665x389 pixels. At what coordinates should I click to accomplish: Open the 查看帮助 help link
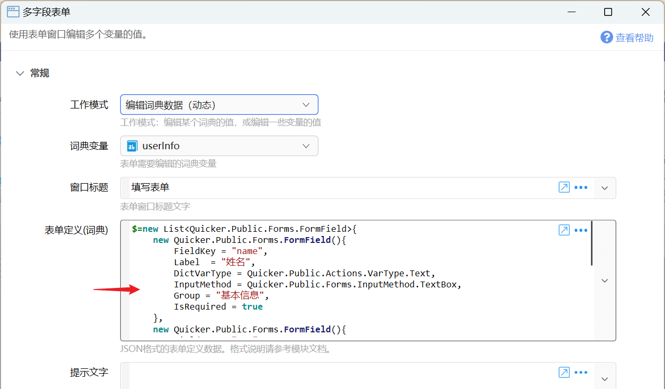point(634,38)
